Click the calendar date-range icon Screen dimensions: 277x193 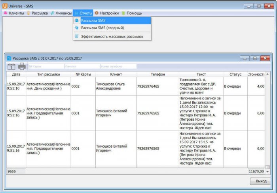11,66
